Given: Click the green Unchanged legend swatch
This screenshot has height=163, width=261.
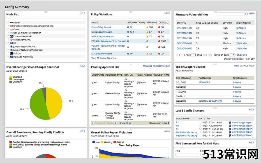Looking at the screenshot, I should tap(11, 79).
